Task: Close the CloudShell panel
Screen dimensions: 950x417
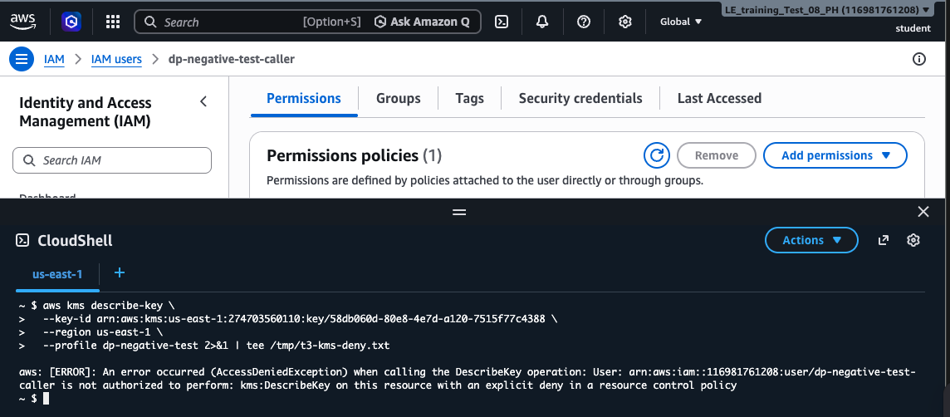Action: [x=923, y=212]
